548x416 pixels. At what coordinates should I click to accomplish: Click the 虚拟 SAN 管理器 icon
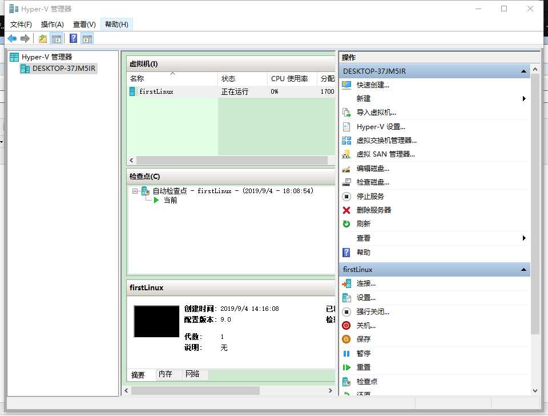346,154
